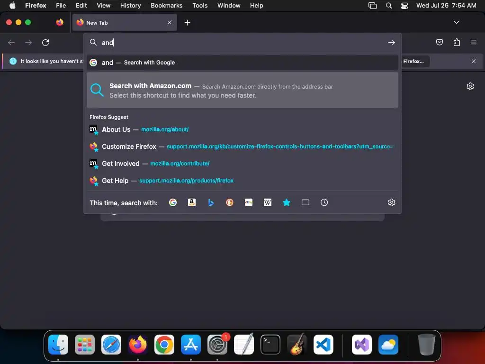Open Visual Studio (purple) from the Dock
The height and width of the screenshot is (364, 485).
click(361, 345)
